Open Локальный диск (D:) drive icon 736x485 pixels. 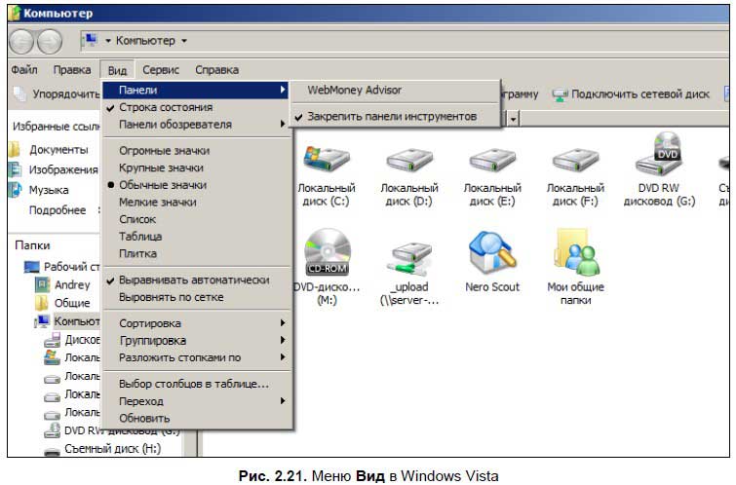coord(409,161)
